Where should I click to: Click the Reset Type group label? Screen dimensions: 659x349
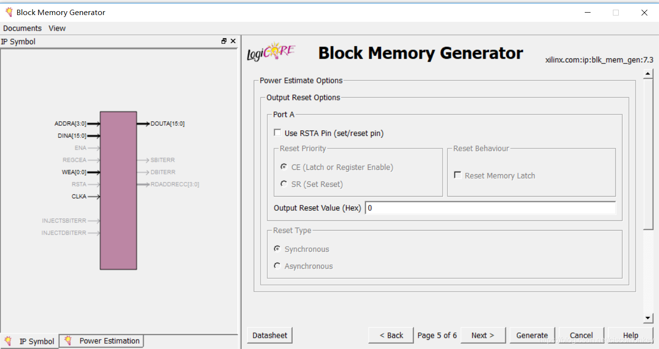(x=292, y=231)
